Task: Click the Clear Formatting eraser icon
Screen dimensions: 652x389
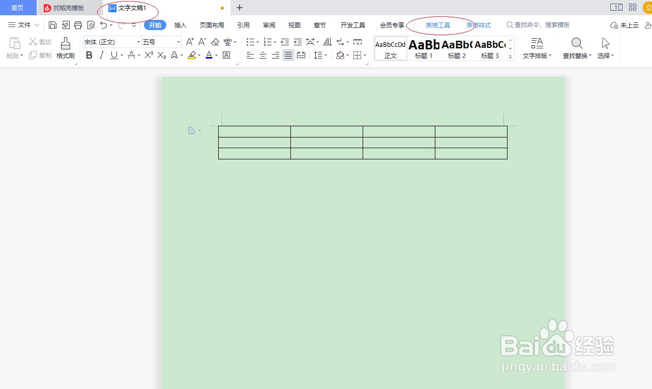Action: [215, 42]
